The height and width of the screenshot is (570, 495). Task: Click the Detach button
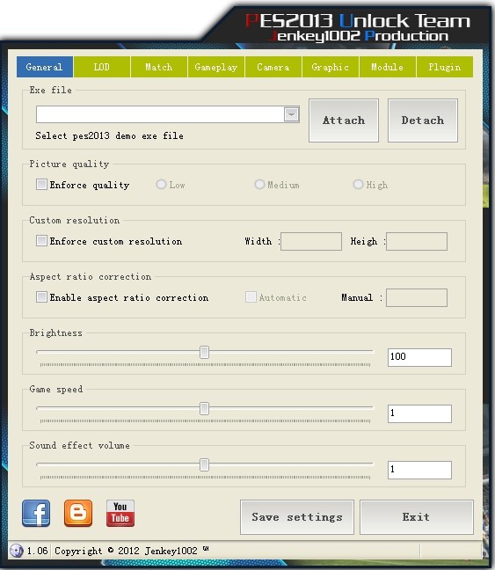pyautogui.click(x=423, y=121)
